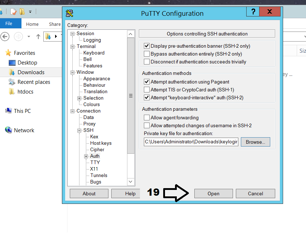Screen dimensions: 306x234
Task: Switch to the Home ribbon tab
Action: coord(32,24)
